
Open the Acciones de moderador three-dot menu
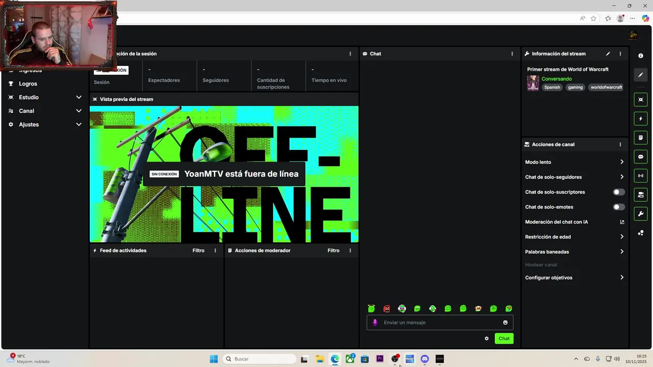tap(350, 250)
